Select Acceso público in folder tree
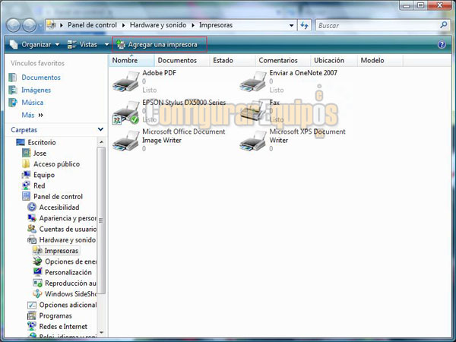This screenshot has width=456, height=342. [x=56, y=164]
